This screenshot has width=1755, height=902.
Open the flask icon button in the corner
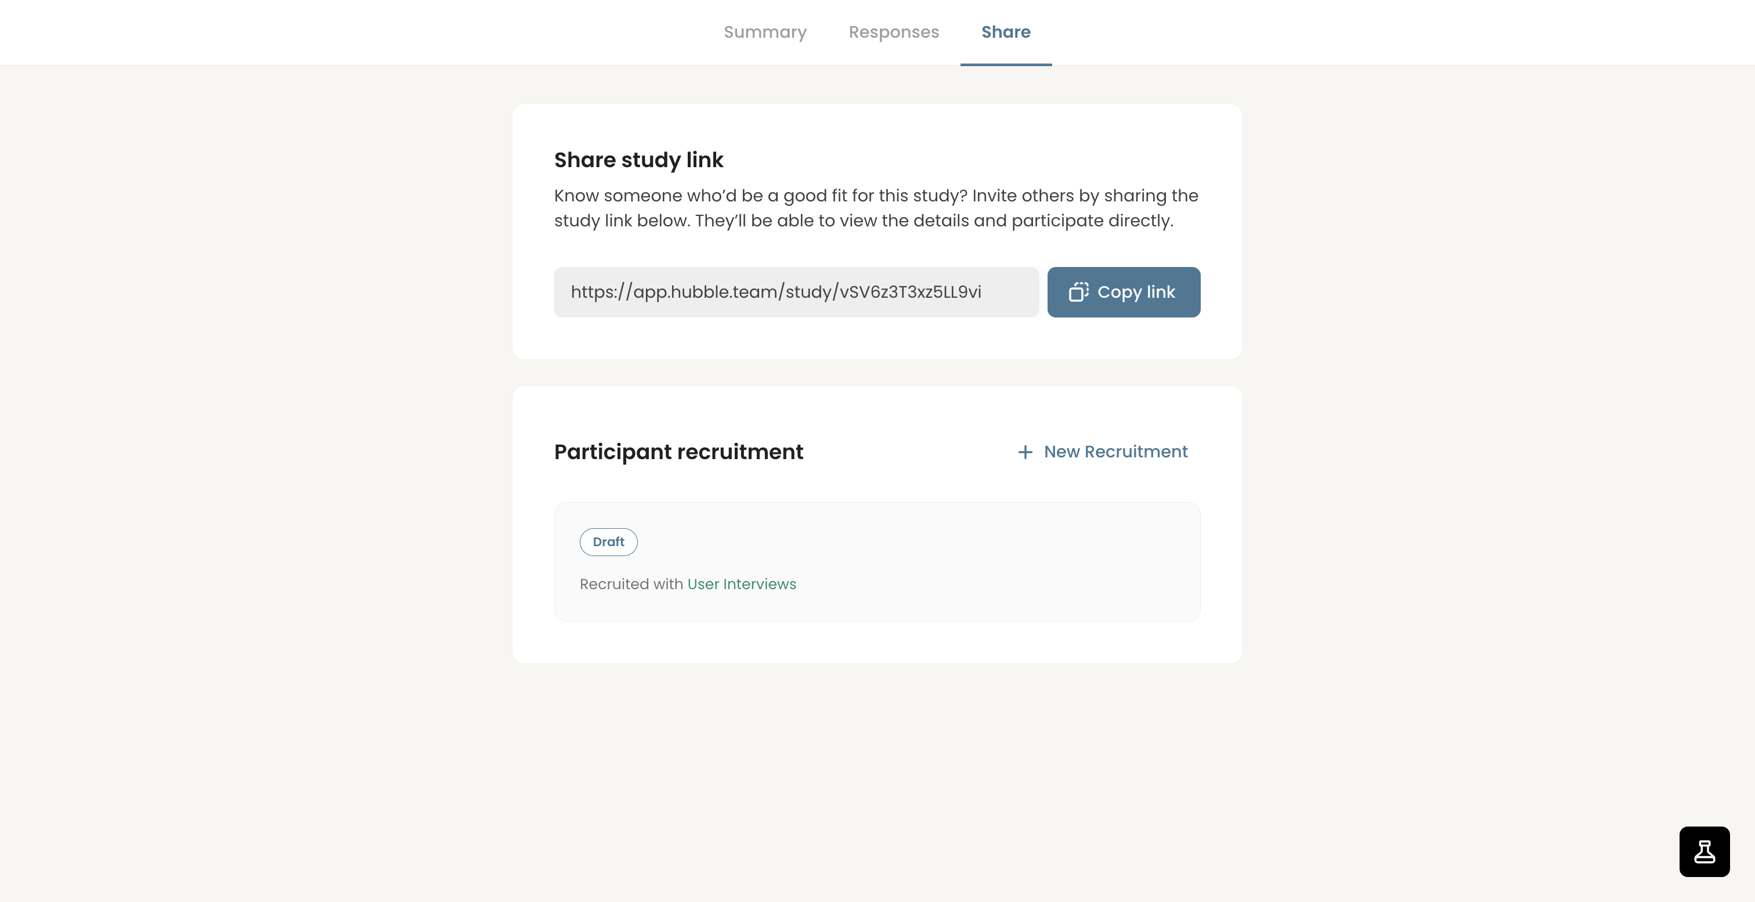[x=1704, y=851]
